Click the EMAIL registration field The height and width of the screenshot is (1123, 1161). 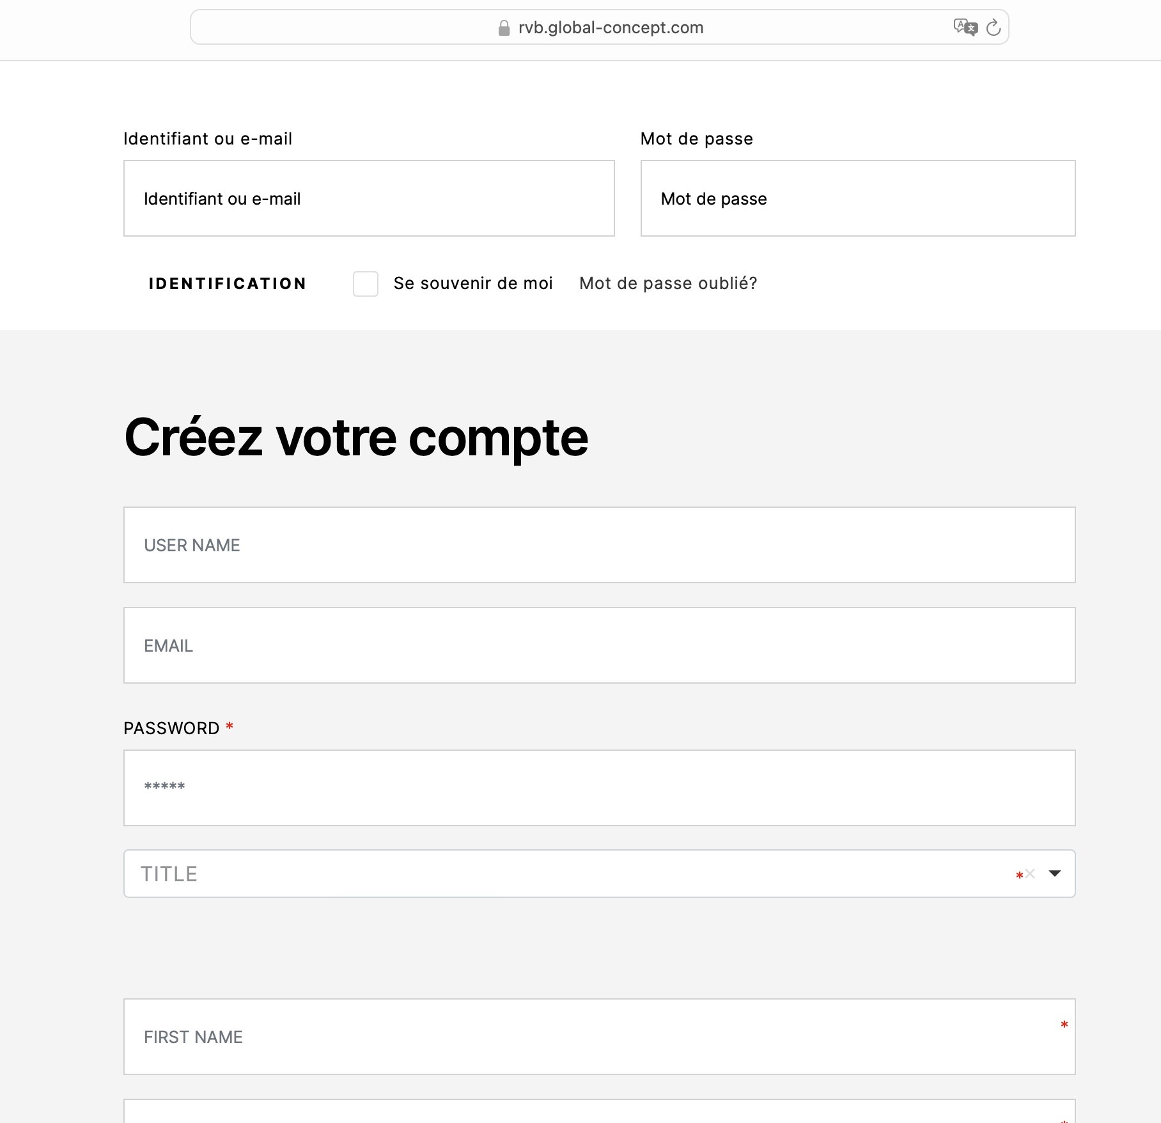(600, 645)
